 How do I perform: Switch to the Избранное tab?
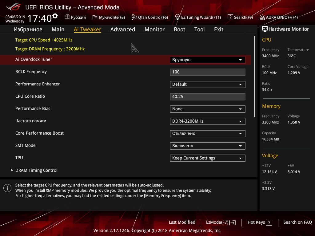point(28,29)
